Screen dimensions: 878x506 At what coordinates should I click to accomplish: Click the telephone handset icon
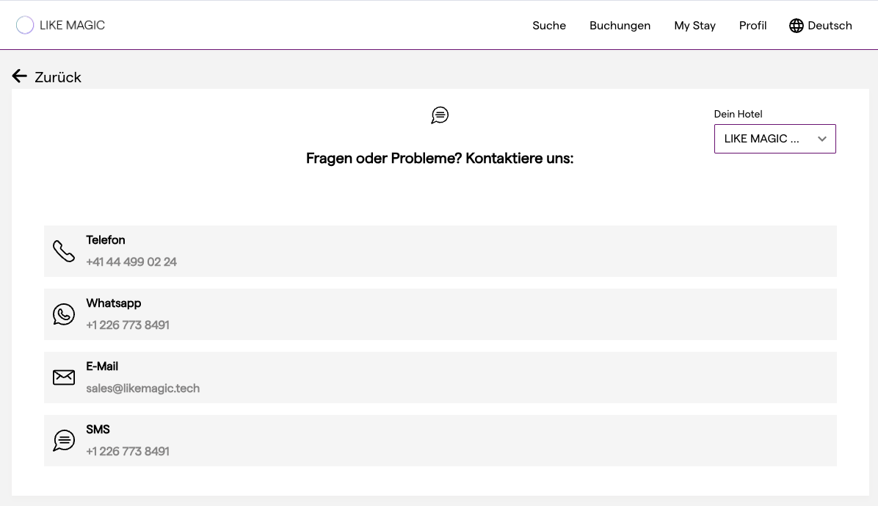coord(64,251)
